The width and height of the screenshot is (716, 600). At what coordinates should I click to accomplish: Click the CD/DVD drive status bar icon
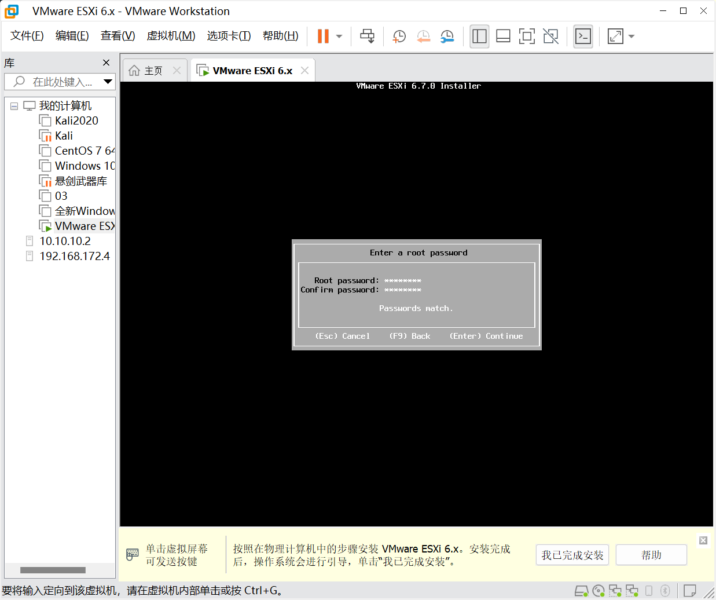pos(598,591)
